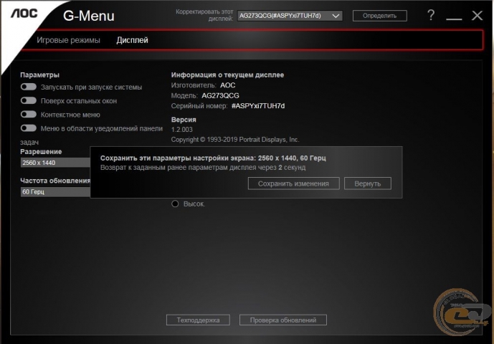Toggle "Запускать при запуске системы" switch

tap(29, 87)
